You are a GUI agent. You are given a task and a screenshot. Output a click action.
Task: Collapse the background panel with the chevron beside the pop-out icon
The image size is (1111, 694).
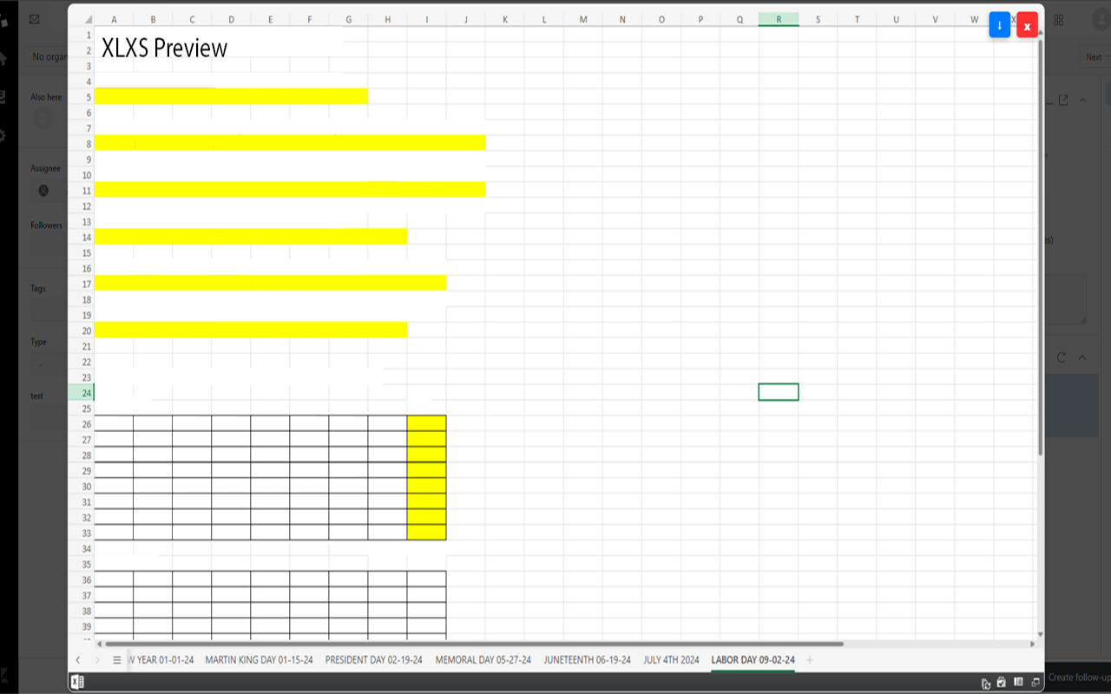point(1083,101)
